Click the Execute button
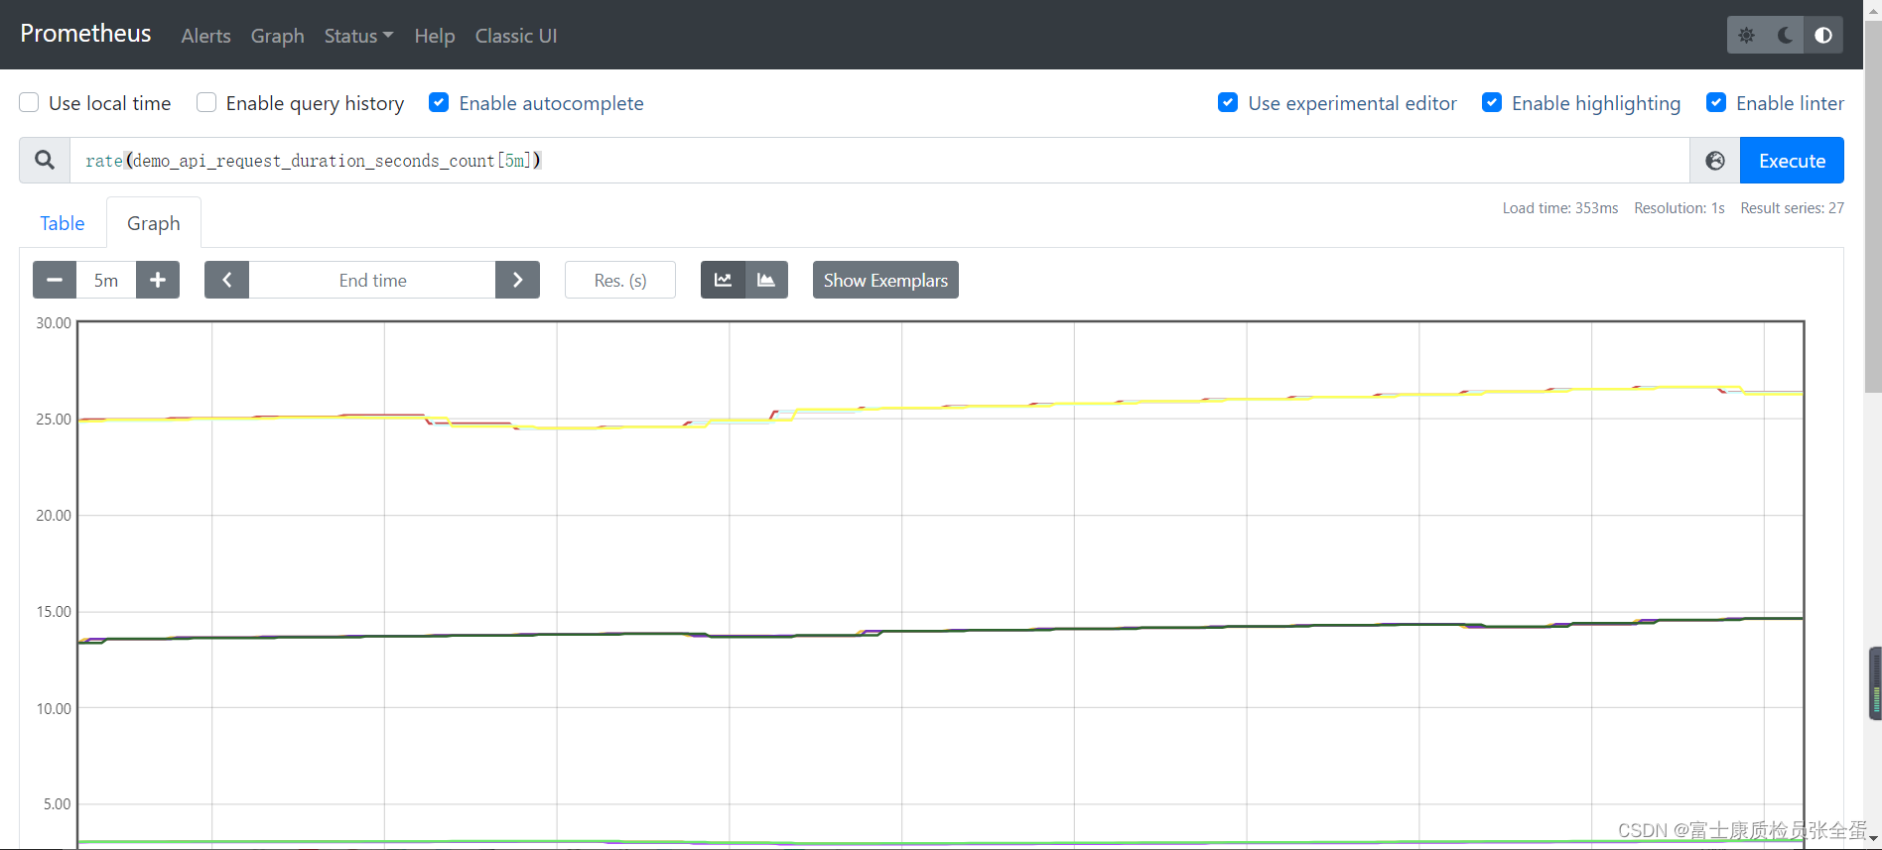1882x850 pixels. tap(1792, 161)
